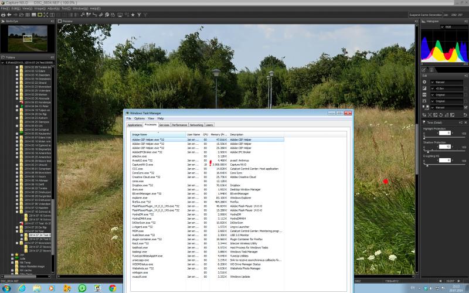Switch to Performance tab in Task Manager
469x293 pixels.
(x=179, y=125)
